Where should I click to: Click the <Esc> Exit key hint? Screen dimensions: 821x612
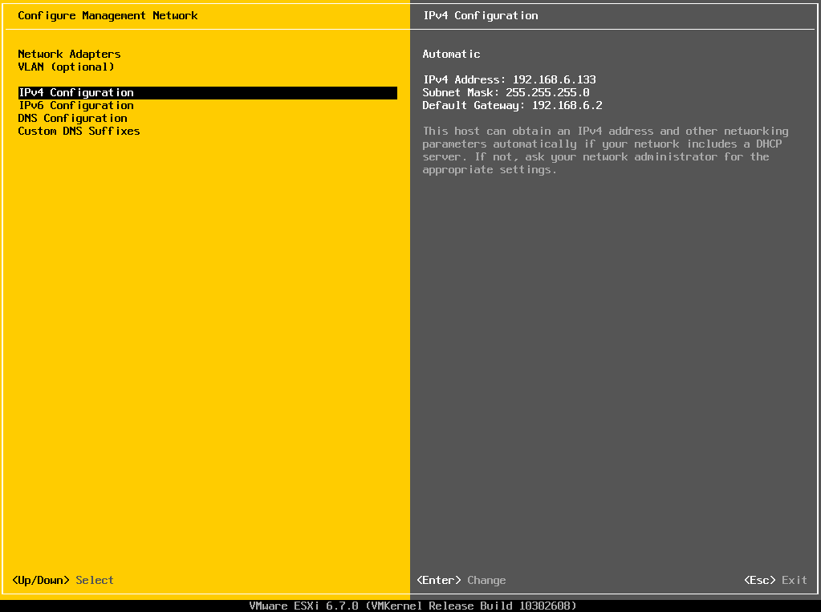tap(774, 579)
